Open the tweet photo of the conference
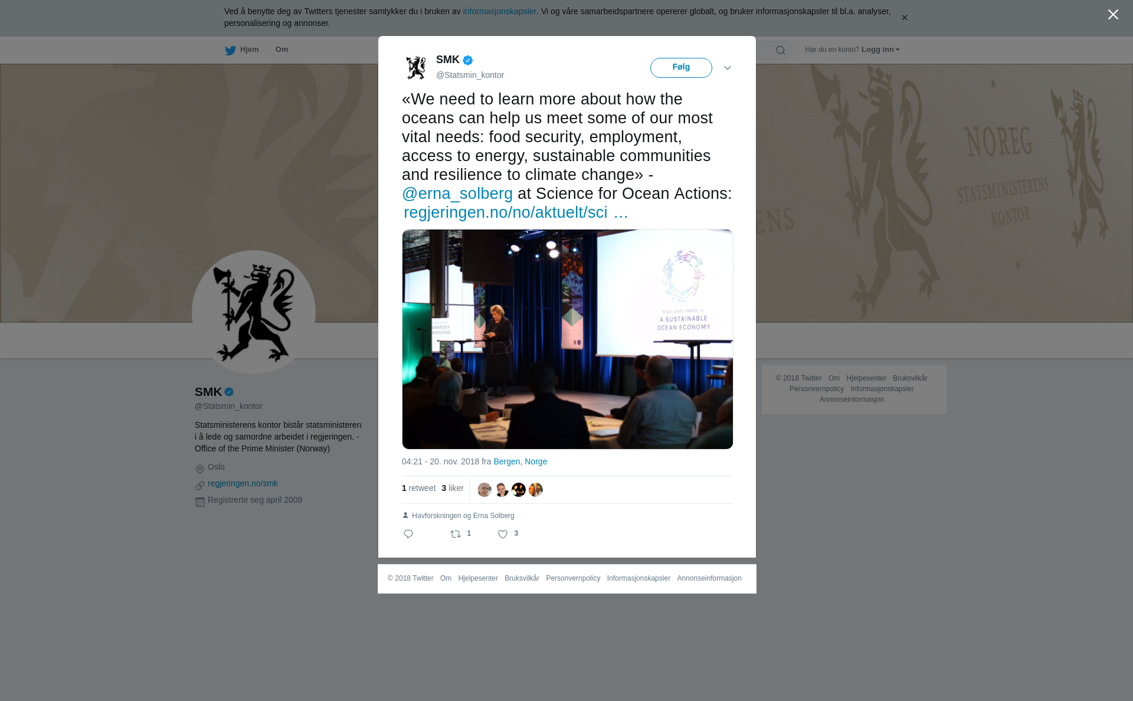 [x=568, y=339]
